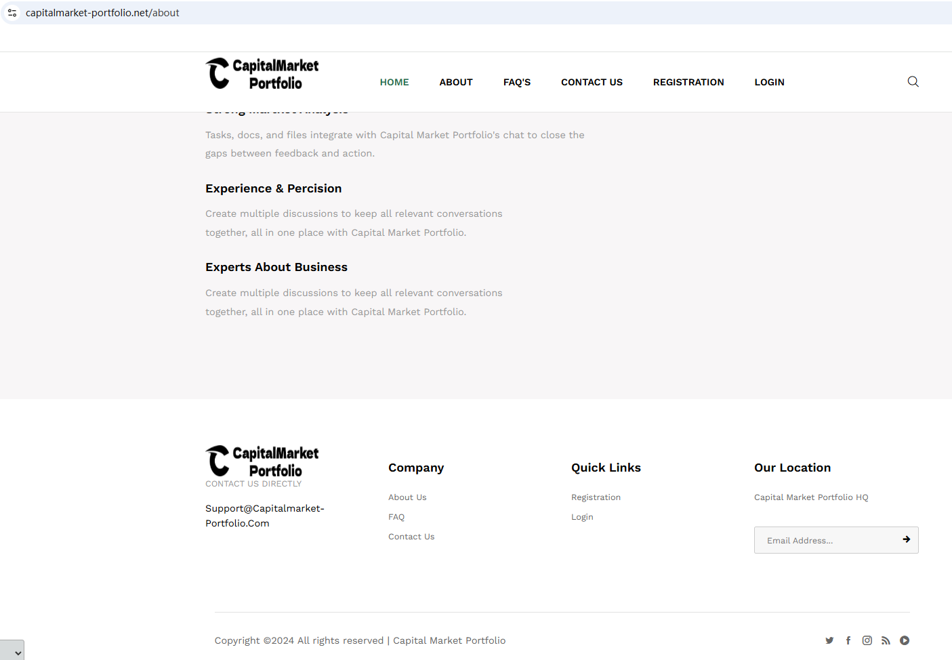Open the About Us footer link

click(x=407, y=497)
